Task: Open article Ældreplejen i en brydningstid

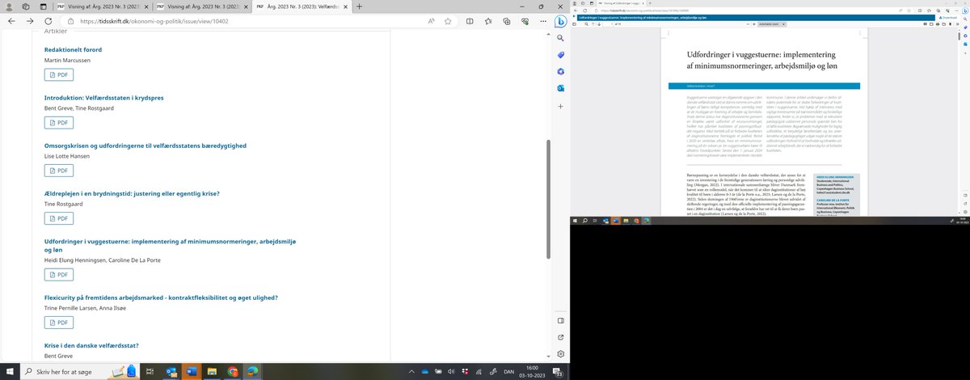Action: click(x=132, y=193)
